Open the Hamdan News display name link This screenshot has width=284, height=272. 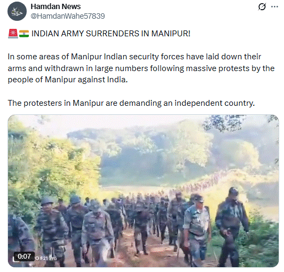[x=56, y=6]
